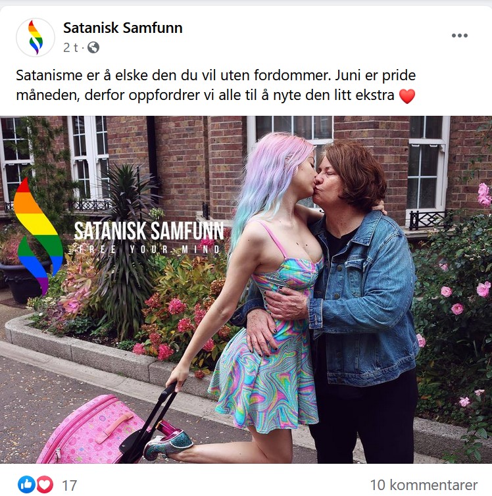
Task: Open the 10 kommentarer comments link
Action: point(424,485)
